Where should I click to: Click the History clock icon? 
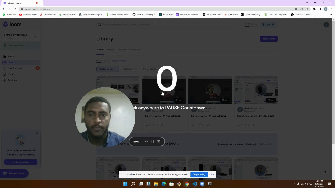click(4, 74)
